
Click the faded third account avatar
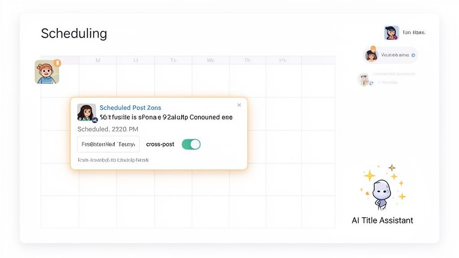(364, 79)
